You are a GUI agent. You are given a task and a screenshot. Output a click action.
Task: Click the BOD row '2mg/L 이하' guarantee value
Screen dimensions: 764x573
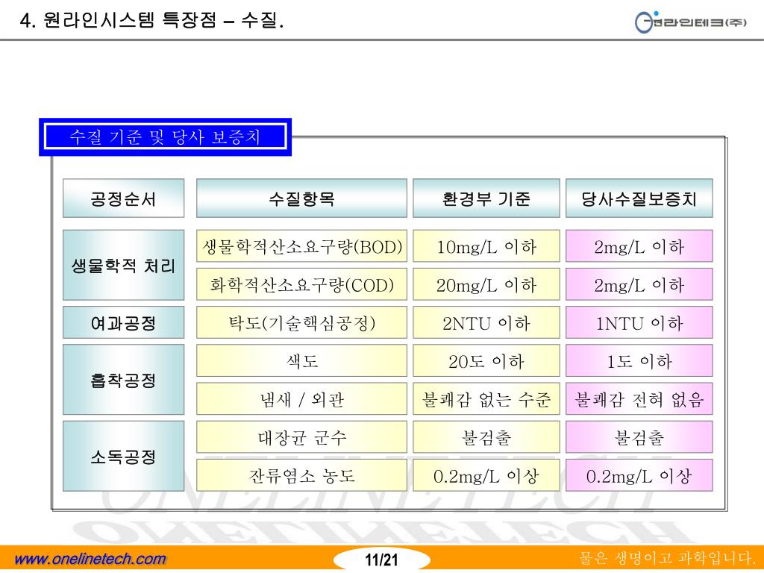[x=639, y=246]
